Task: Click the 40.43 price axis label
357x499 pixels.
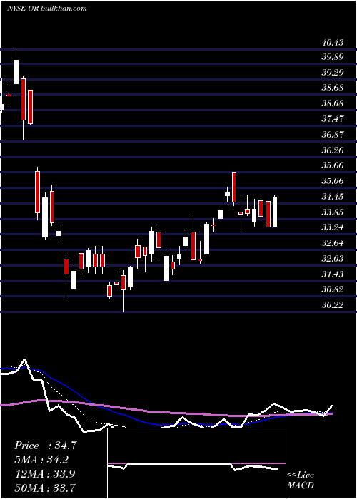Action: point(333,42)
